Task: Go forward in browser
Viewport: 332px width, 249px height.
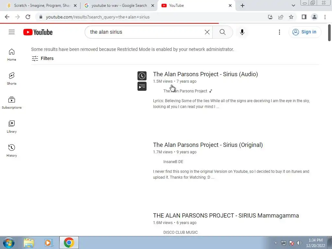Action: tap(18, 17)
